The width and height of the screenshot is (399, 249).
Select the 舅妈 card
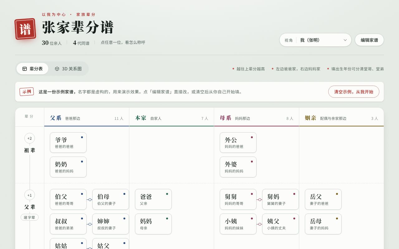(x=281, y=200)
